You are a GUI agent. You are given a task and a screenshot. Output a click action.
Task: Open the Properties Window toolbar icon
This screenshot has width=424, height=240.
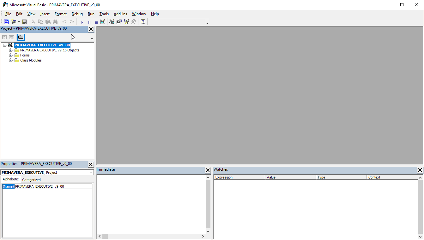click(119, 22)
